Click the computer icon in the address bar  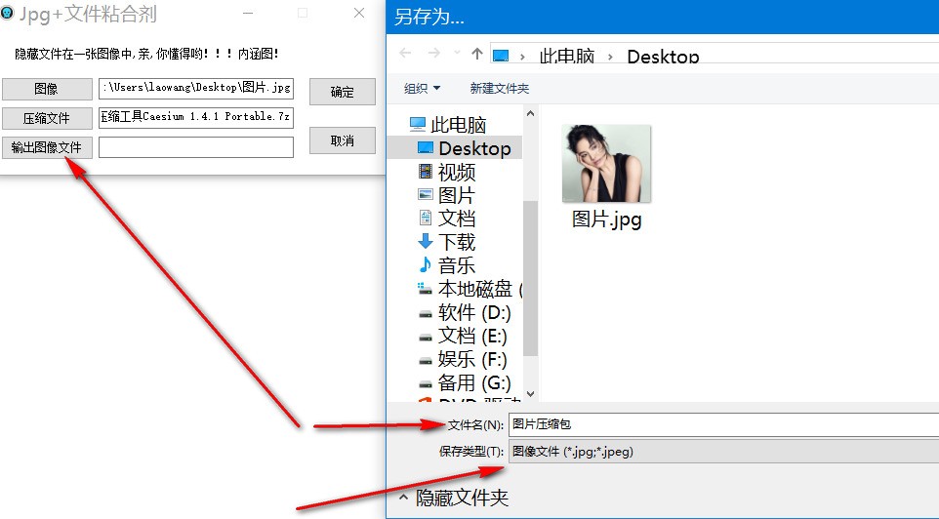[501, 56]
